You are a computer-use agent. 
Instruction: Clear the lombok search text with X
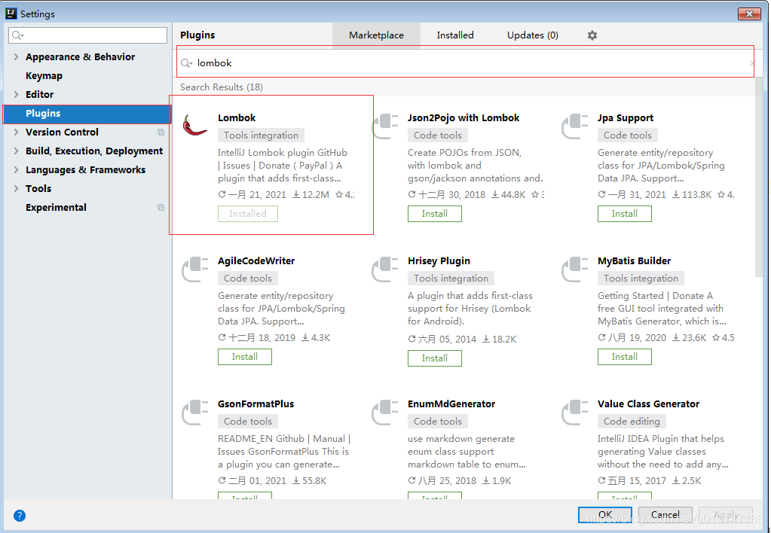click(752, 63)
